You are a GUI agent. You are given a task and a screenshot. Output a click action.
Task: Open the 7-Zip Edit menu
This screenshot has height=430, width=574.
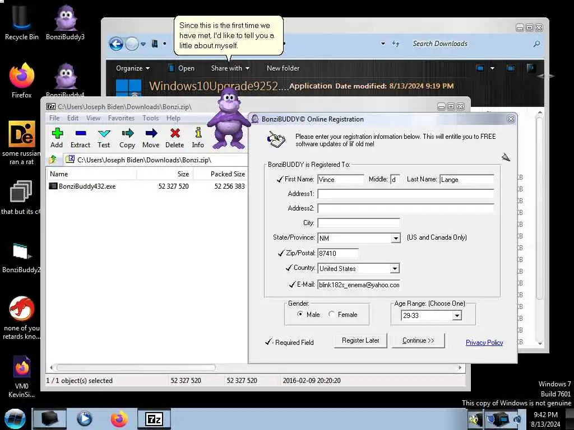tap(73, 118)
